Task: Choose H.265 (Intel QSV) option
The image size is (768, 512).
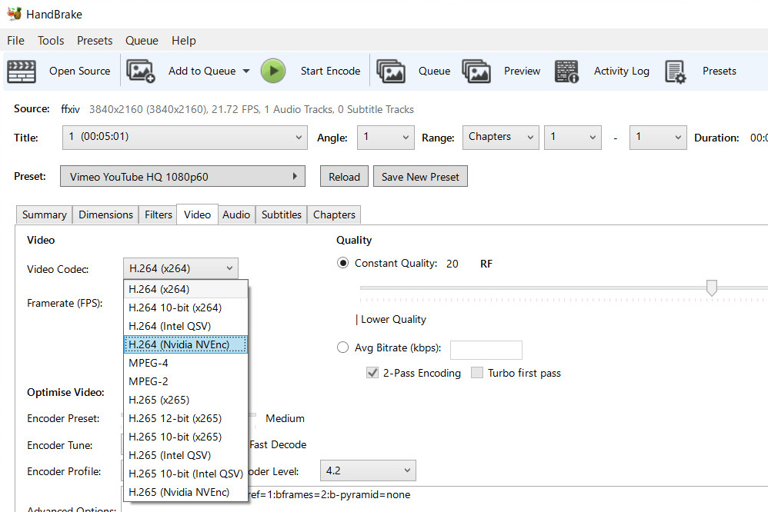Action: (185, 455)
